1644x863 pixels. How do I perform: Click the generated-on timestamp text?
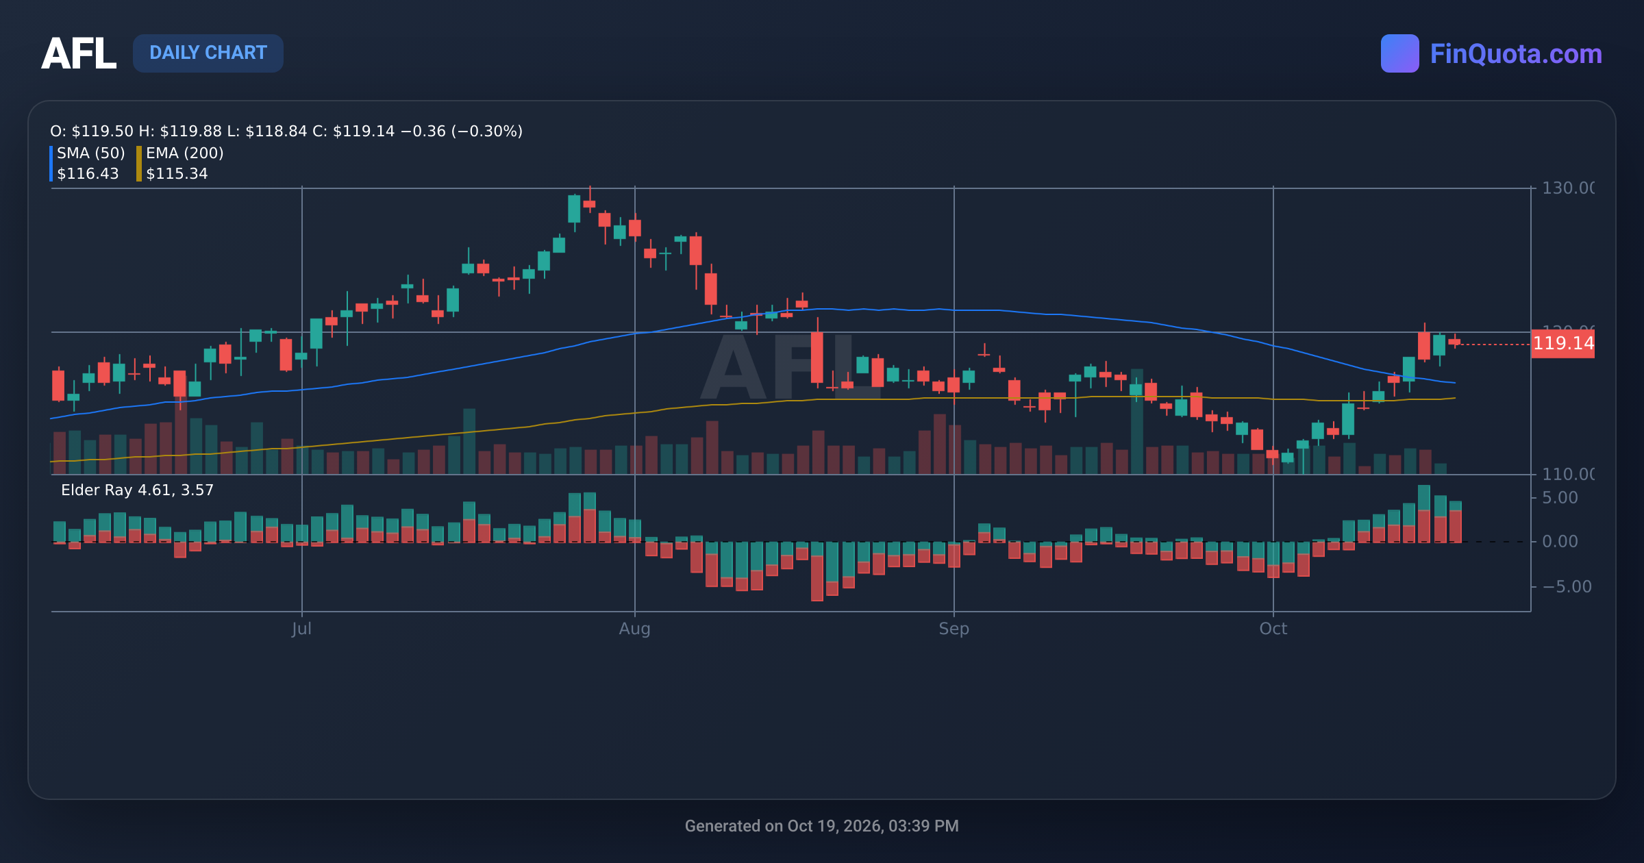pos(822,826)
